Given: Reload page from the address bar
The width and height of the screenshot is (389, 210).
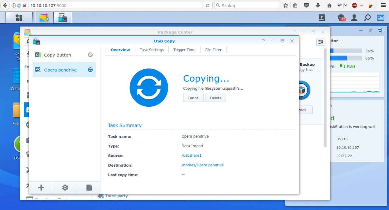Looking at the screenshot, I should pos(208,5).
